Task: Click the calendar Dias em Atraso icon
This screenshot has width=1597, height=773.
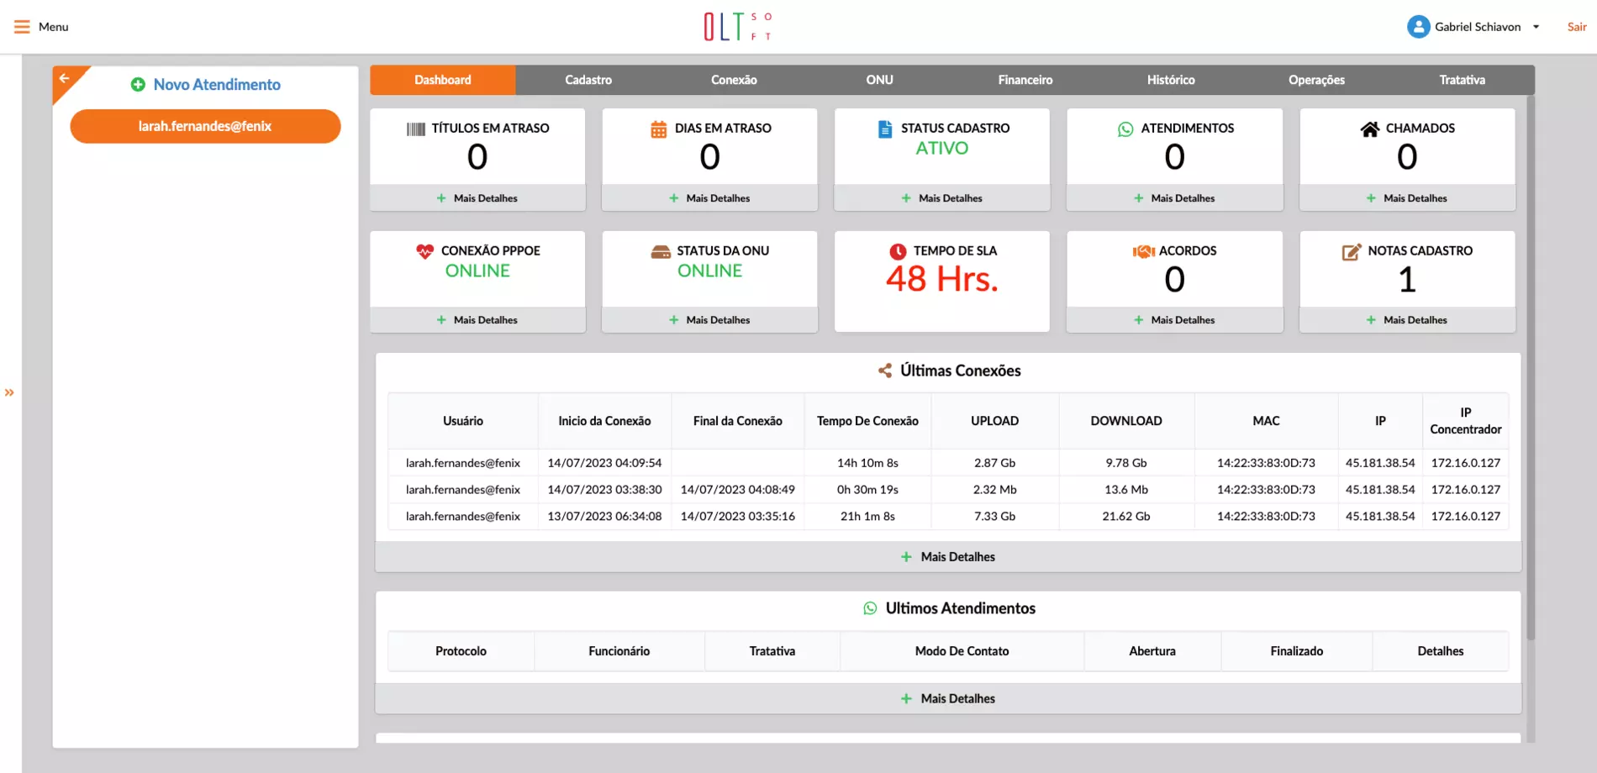Action: tap(659, 129)
